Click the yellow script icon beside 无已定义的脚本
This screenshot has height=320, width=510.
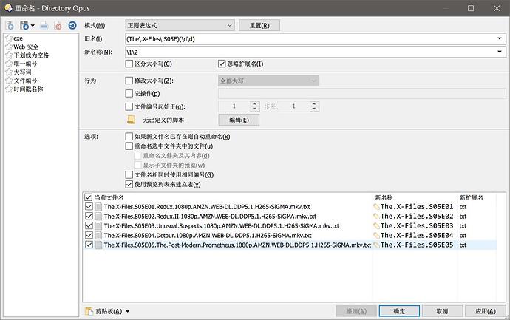[x=131, y=120]
